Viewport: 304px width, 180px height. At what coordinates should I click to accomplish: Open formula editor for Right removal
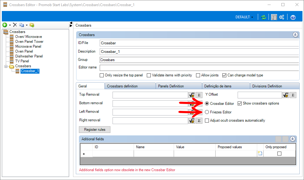pyautogui.click(x=192, y=121)
